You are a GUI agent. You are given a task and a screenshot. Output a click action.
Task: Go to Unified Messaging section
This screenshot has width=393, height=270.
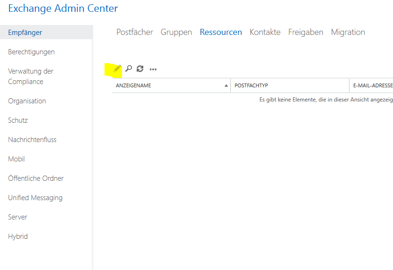coord(35,198)
